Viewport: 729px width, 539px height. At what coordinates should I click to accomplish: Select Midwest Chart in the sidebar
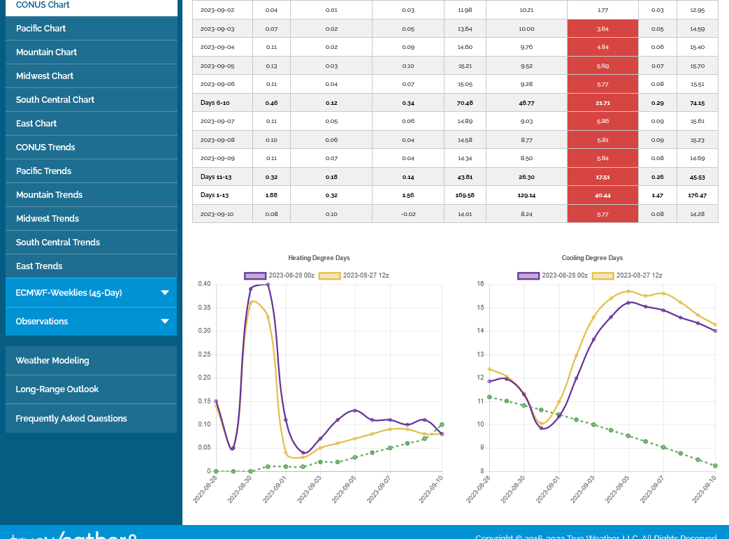point(92,76)
